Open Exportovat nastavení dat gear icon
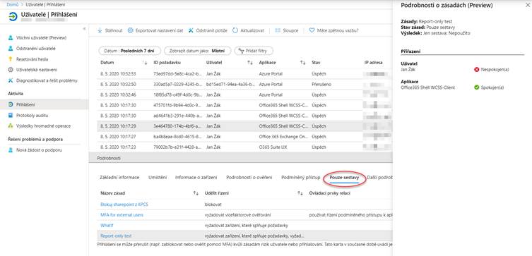 pos(130,30)
